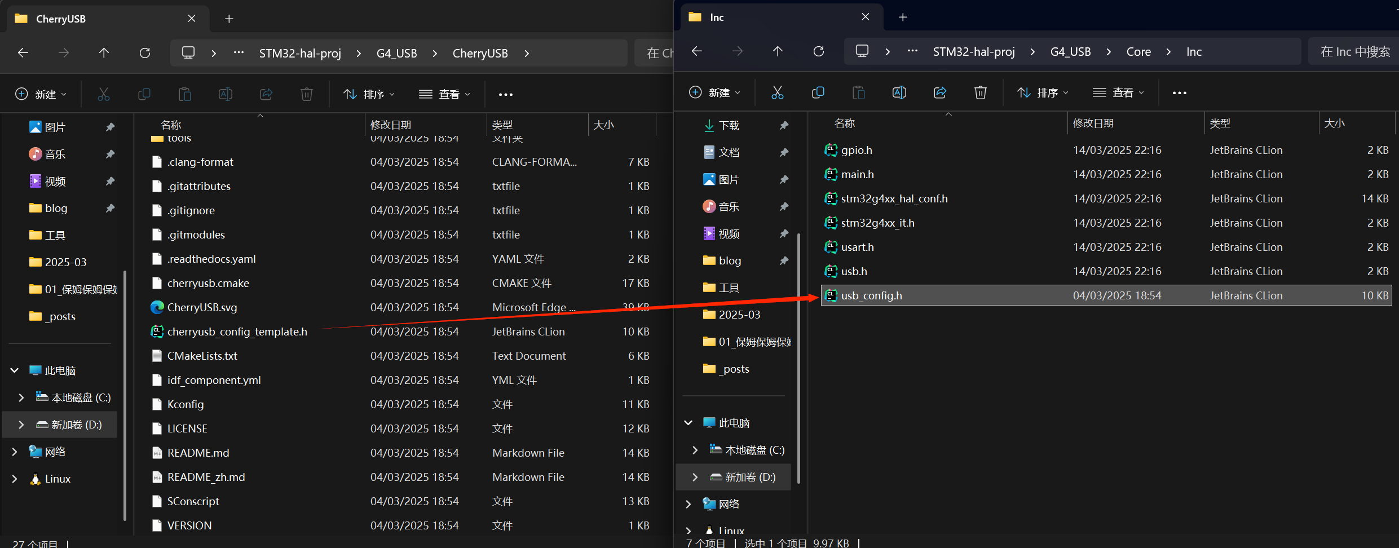Click Copy icon in CherryUSB window toolbar
The image size is (1399, 548).
pos(144,94)
